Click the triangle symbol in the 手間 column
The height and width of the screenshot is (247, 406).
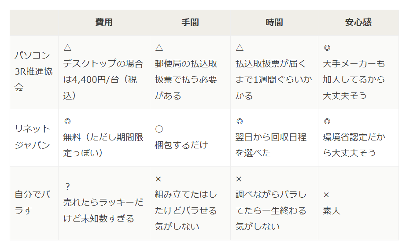[x=159, y=47]
